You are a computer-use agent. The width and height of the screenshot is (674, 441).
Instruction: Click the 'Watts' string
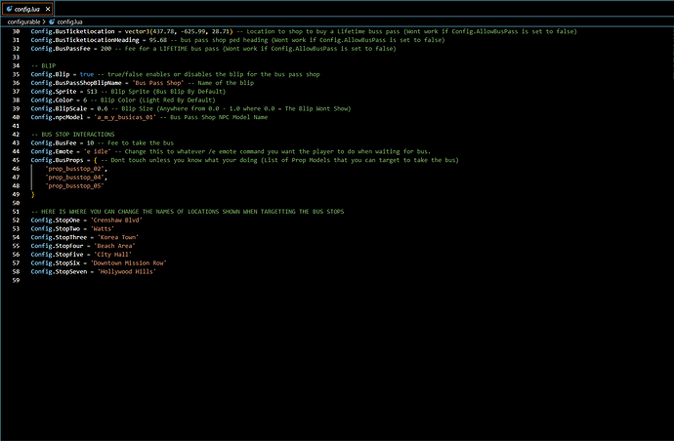pos(103,229)
